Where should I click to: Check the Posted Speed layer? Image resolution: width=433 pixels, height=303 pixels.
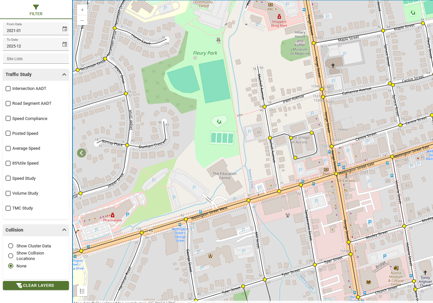pos(8,133)
